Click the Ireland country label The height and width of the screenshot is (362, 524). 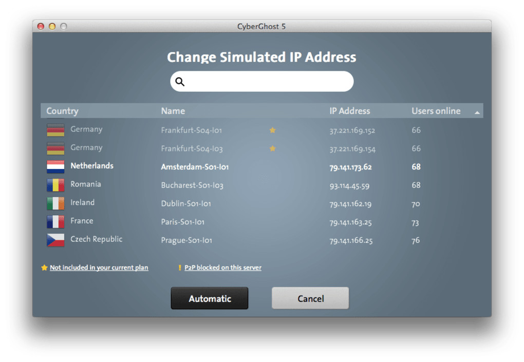82,202
